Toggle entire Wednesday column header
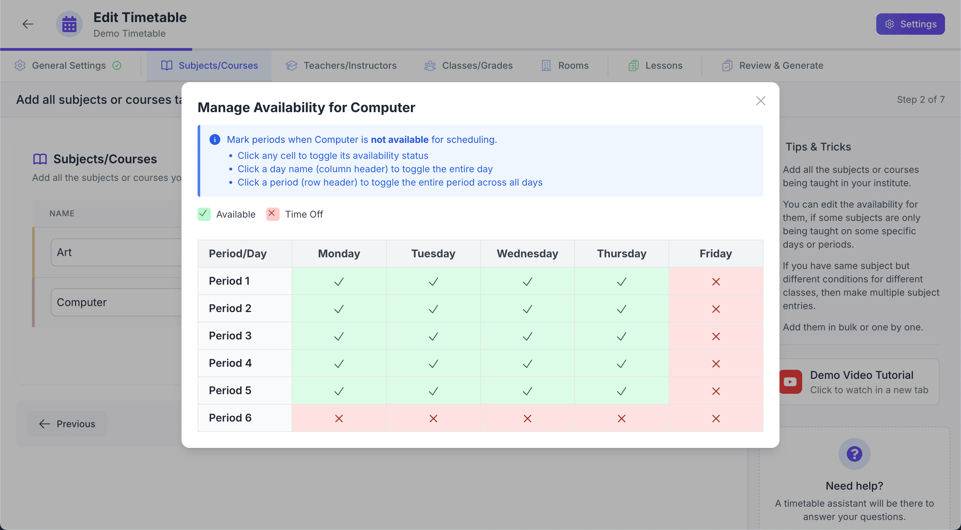The height and width of the screenshot is (530, 961). 527,253
